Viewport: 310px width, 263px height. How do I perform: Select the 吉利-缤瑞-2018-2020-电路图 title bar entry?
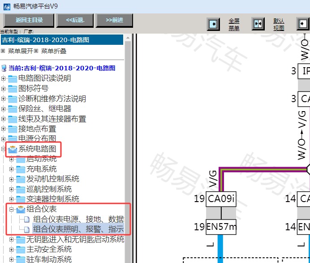pyautogui.click(x=62, y=40)
